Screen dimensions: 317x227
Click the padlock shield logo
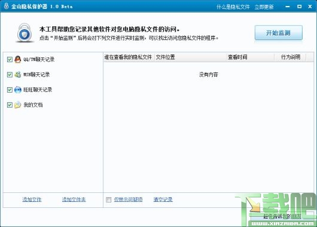tap(25, 33)
